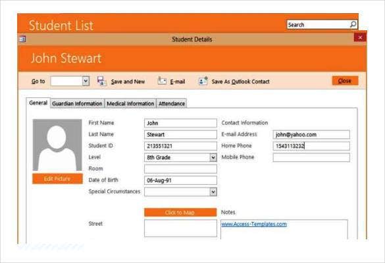Click the E-mail Address field
The height and width of the screenshot is (263, 385).
[311, 134]
